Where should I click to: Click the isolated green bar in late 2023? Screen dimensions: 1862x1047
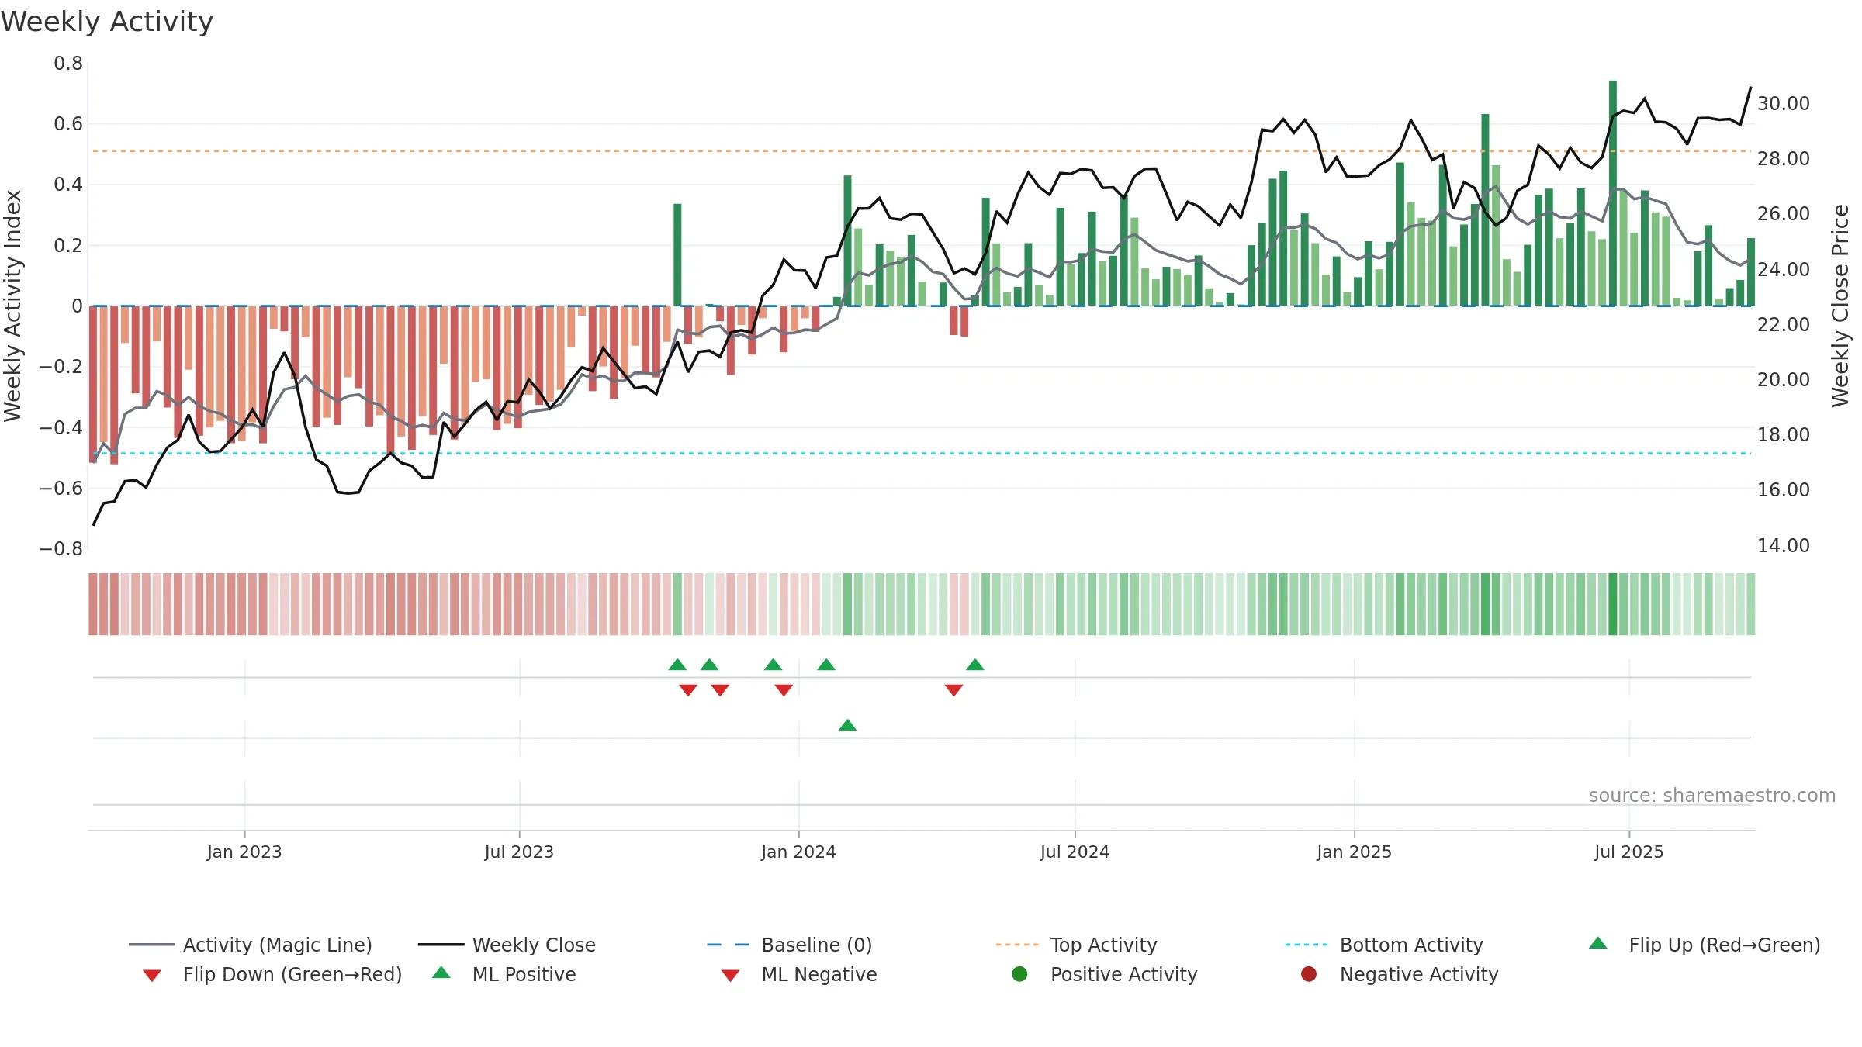677,254
